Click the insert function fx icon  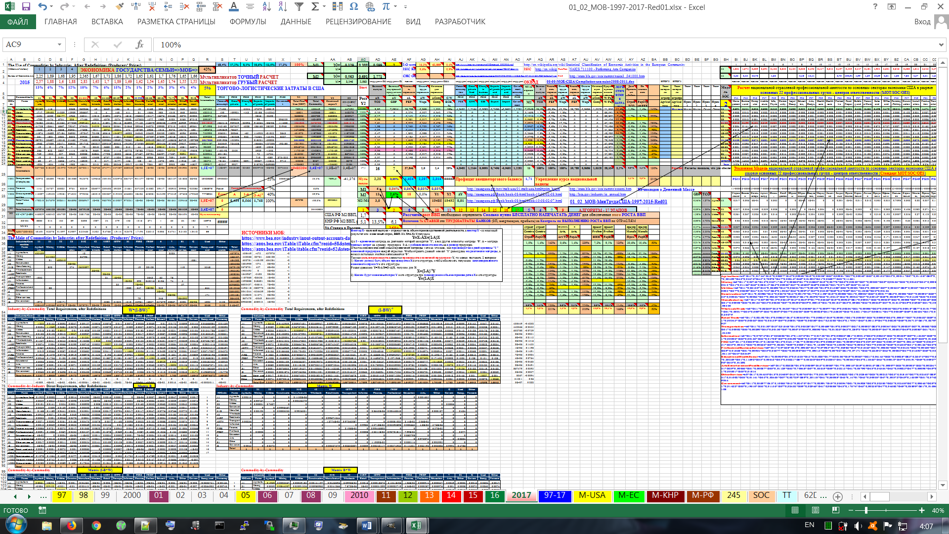tap(139, 44)
